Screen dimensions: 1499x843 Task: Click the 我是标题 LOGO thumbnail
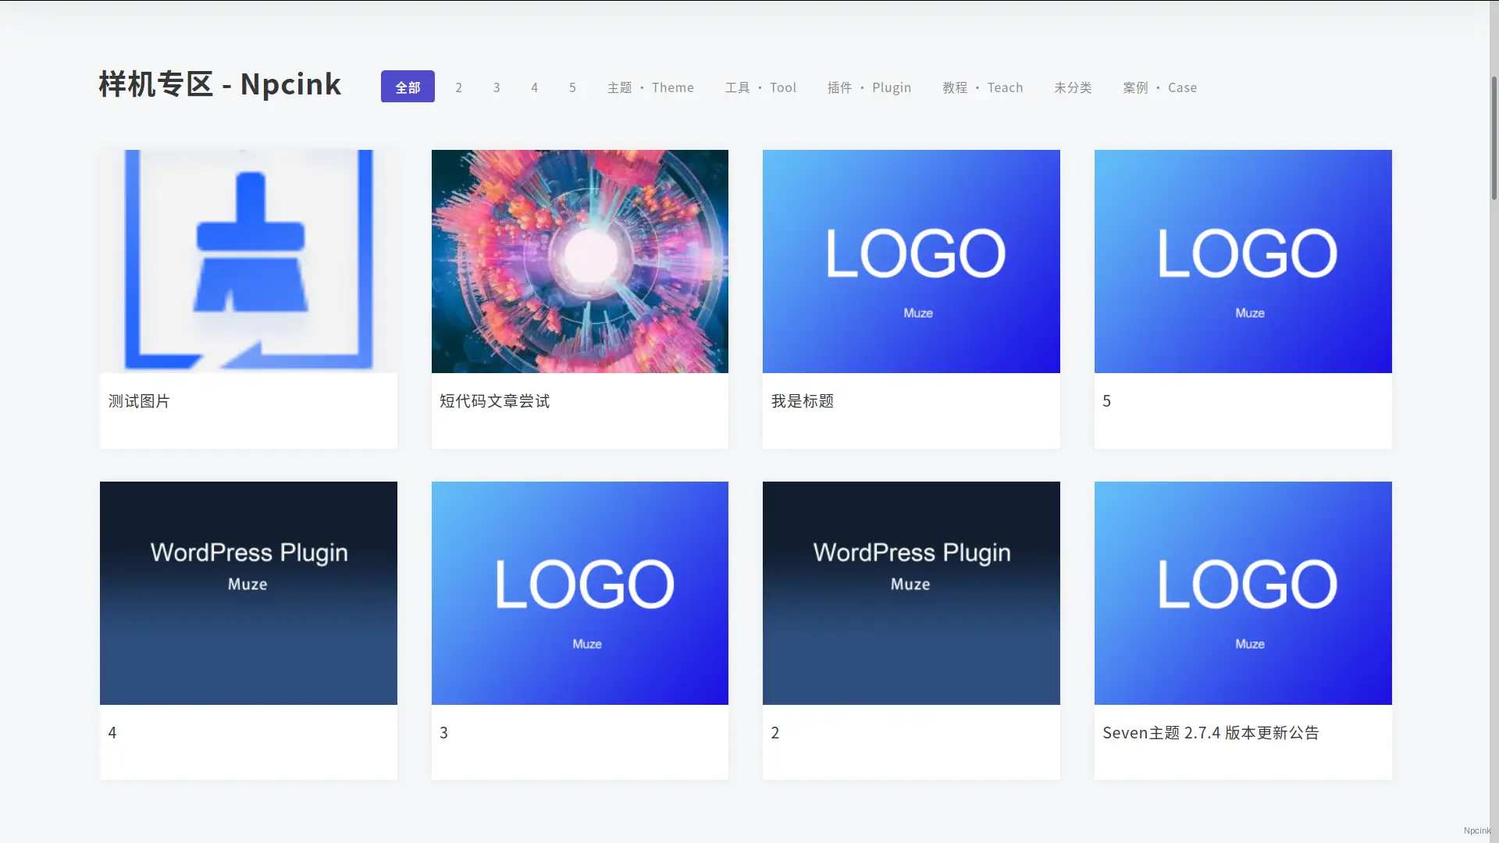[911, 261]
